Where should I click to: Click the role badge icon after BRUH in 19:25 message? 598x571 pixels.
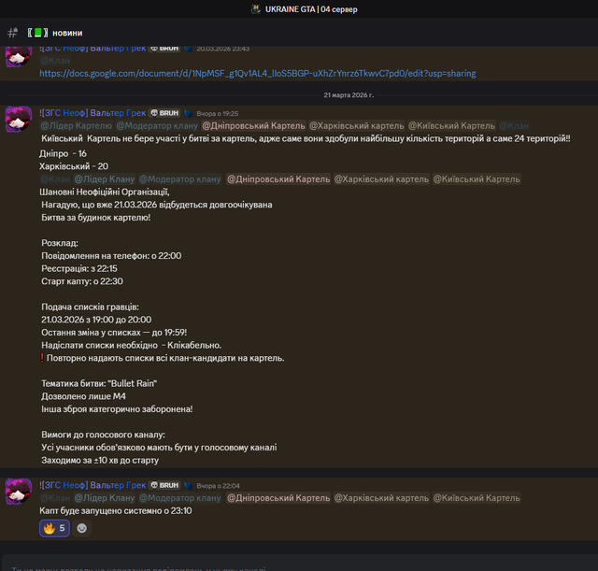click(188, 113)
